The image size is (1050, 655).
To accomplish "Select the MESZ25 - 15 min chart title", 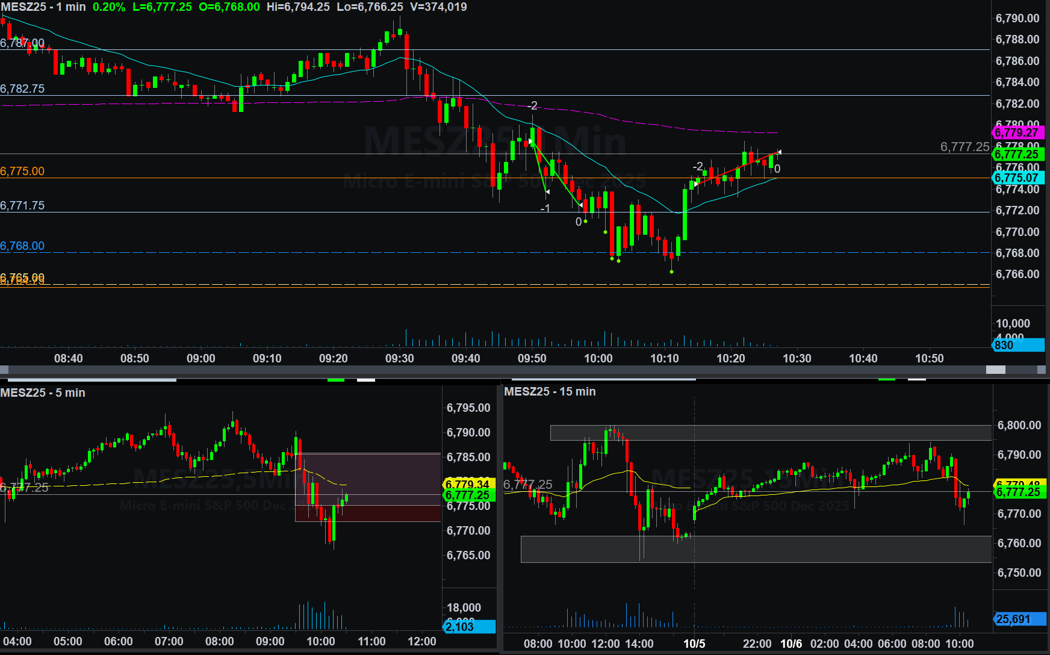I will (x=550, y=391).
